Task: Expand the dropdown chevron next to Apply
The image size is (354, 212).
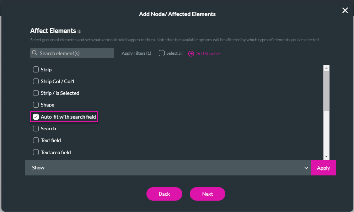Action: click(306, 168)
